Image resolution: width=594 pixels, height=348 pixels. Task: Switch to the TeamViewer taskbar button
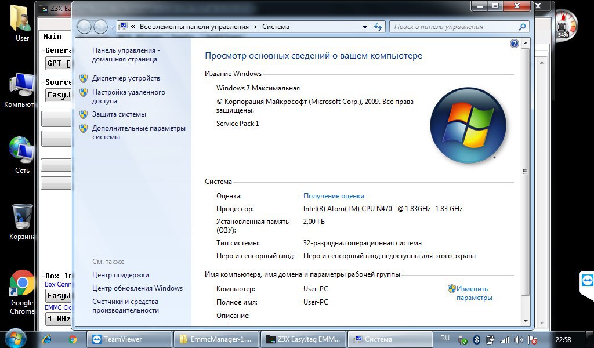pos(129,339)
